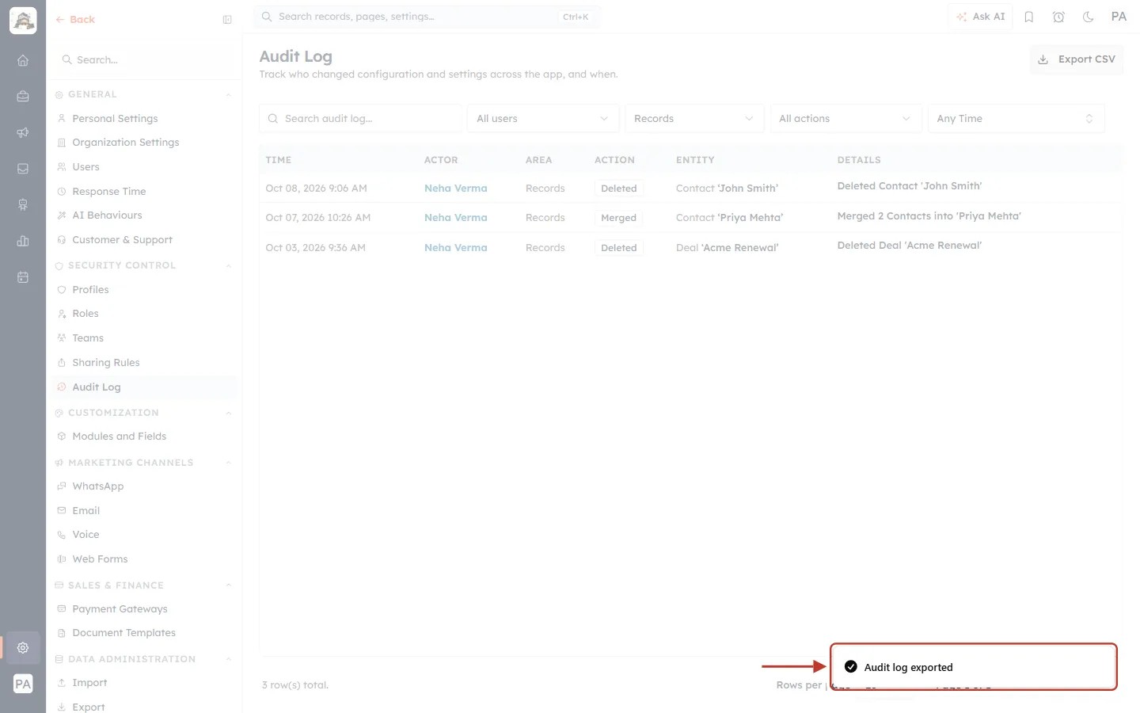Click the PA avatar at bottom of left rail
The image size is (1140, 713).
(x=23, y=684)
